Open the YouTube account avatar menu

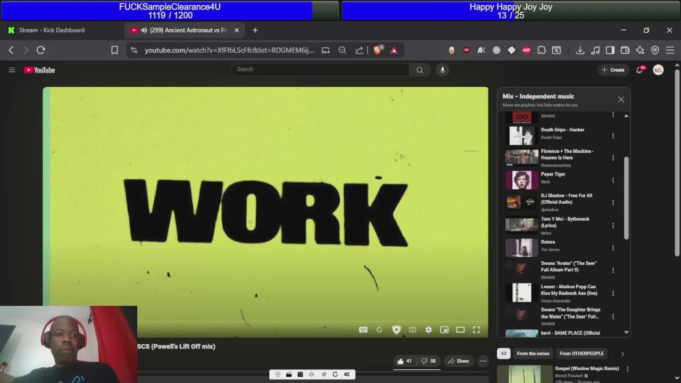click(658, 70)
